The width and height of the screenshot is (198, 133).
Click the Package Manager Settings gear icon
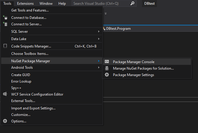coord(107,75)
